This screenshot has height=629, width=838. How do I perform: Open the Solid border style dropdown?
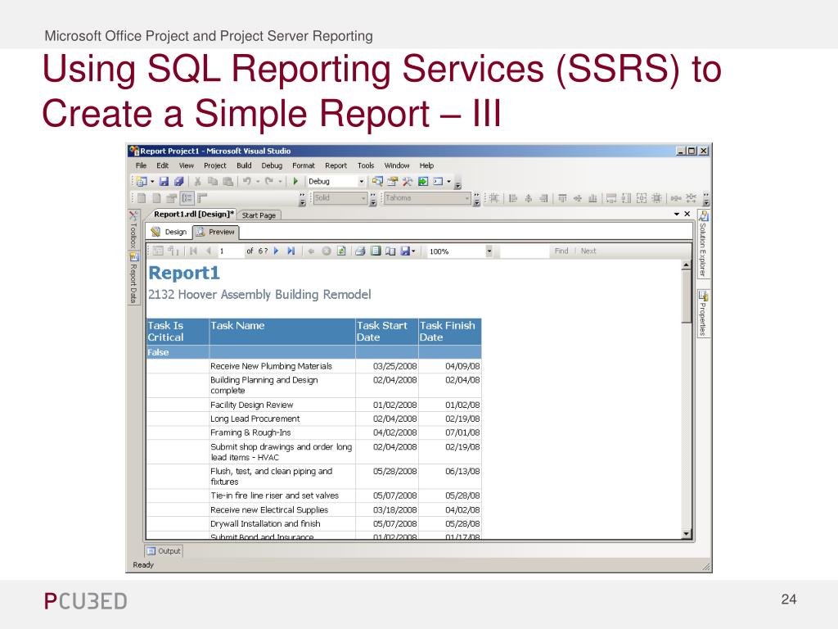(x=364, y=198)
